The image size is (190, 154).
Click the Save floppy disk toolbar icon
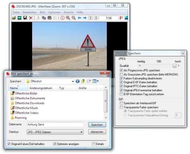pos(25,18)
